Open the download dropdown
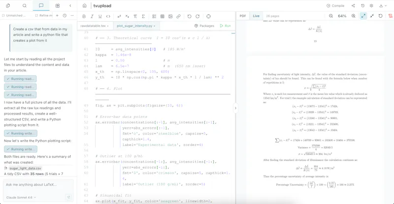394x204 pixels. (x=383, y=5)
